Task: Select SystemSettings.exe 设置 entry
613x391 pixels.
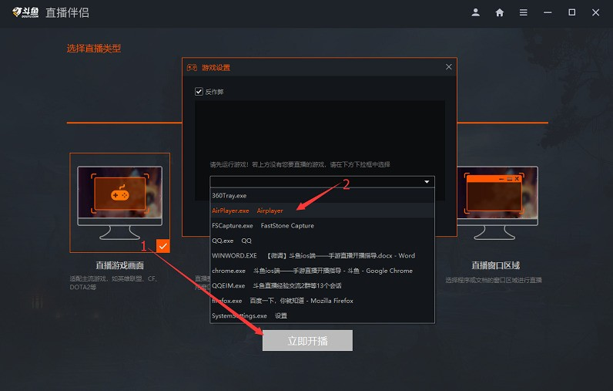Action: (x=249, y=315)
